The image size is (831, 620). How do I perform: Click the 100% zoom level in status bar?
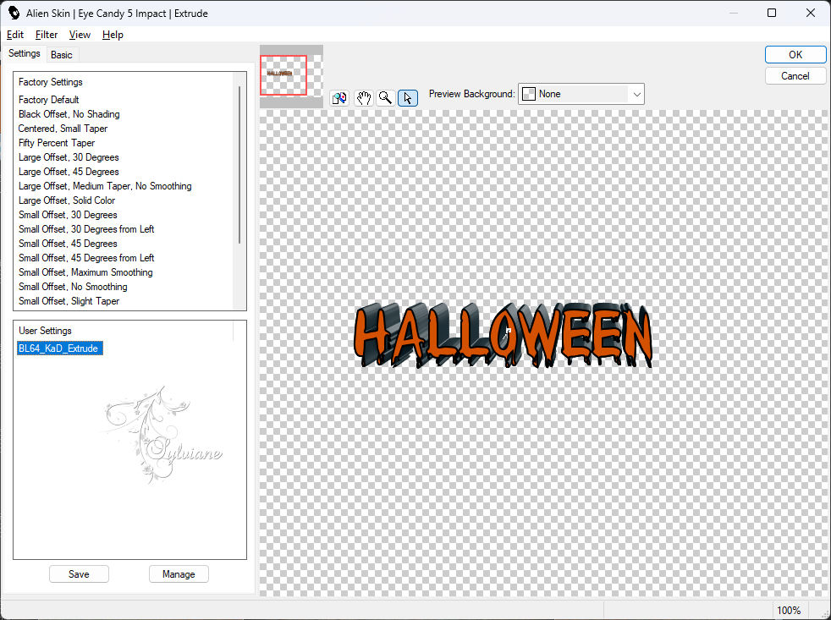(788, 611)
